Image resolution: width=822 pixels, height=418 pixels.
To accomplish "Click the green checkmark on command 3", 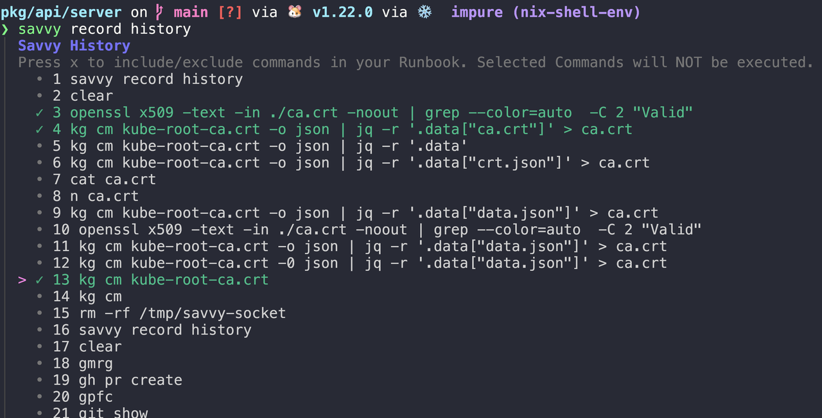I will tap(40, 112).
